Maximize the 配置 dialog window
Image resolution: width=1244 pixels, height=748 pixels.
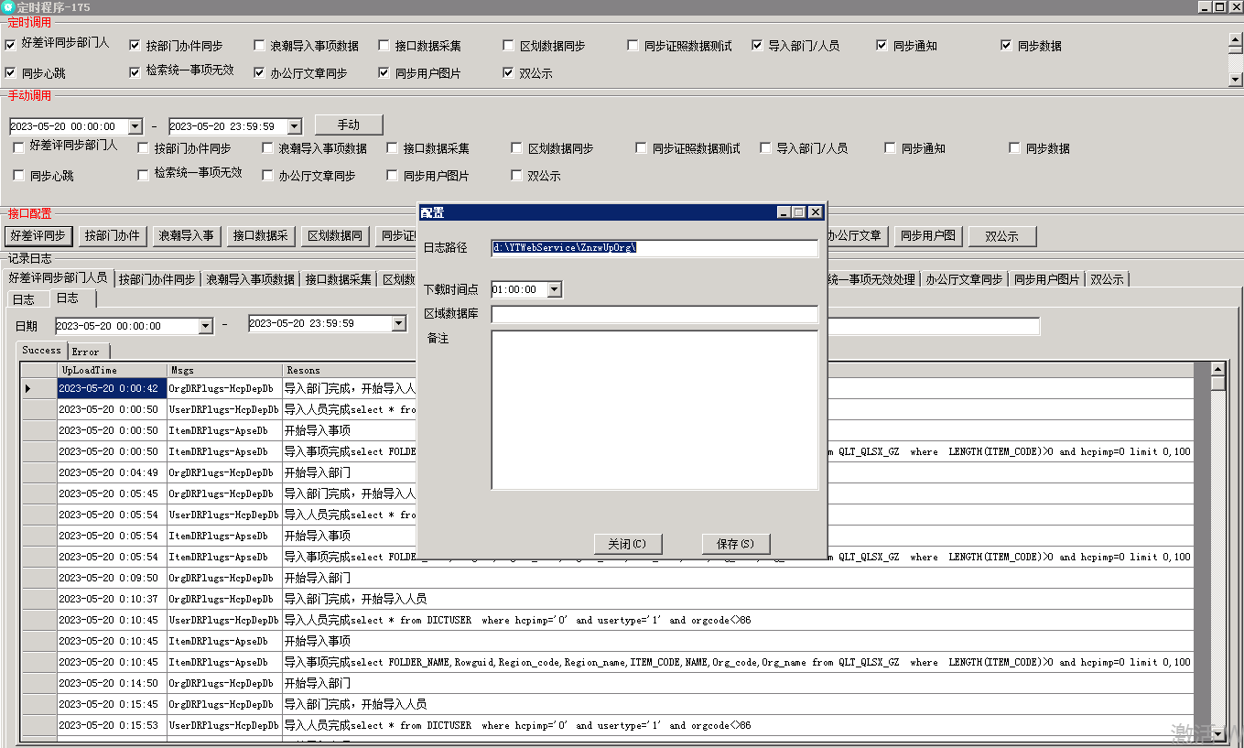point(799,212)
